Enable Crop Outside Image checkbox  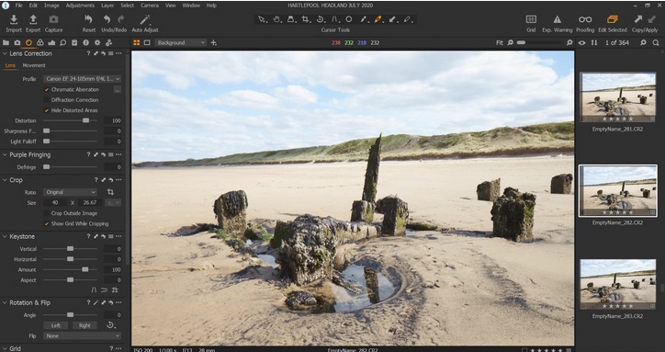[47, 213]
